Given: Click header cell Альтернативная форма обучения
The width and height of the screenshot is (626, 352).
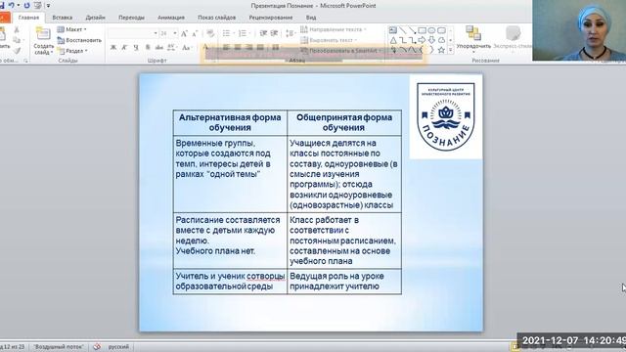Looking at the screenshot, I should tap(230, 122).
